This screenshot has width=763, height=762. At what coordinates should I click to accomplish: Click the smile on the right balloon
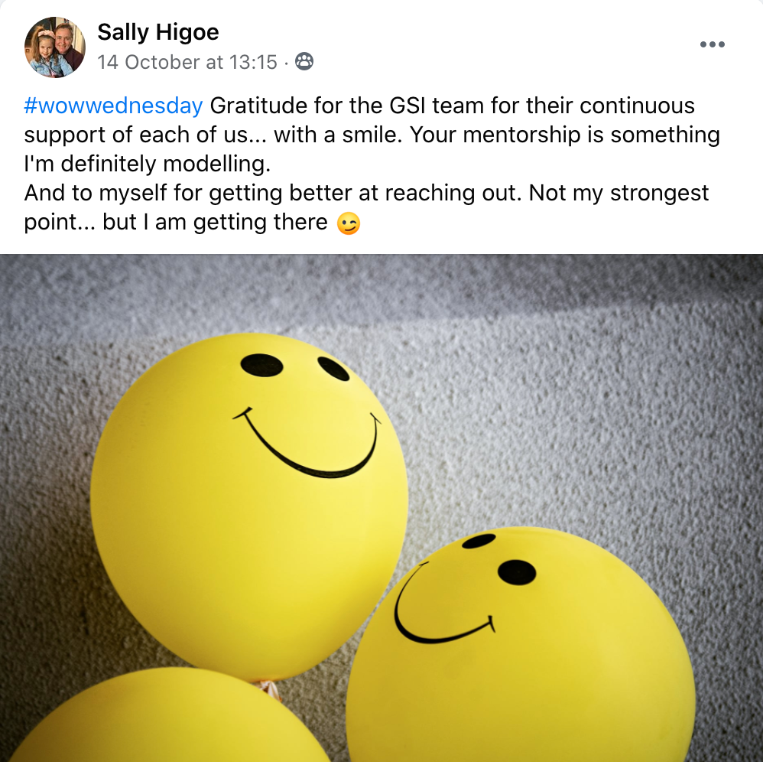pyautogui.click(x=444, y=604)
